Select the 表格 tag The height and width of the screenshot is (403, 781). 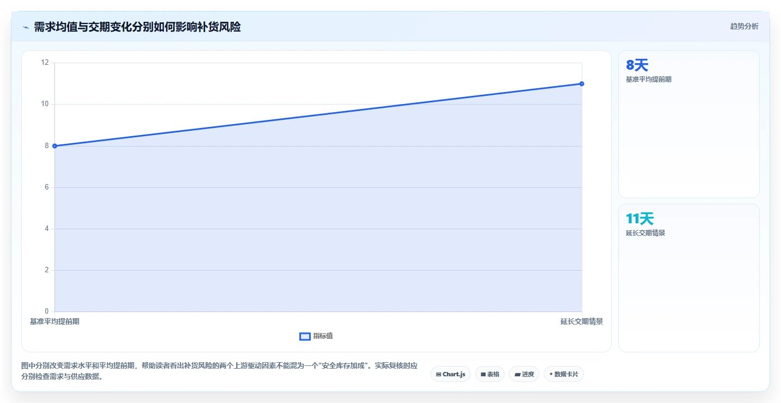tap(490, 374)
